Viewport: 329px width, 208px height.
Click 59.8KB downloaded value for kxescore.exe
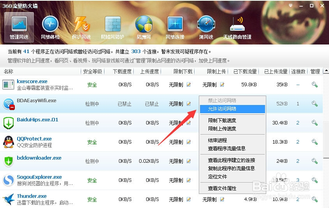pos(249,84)
